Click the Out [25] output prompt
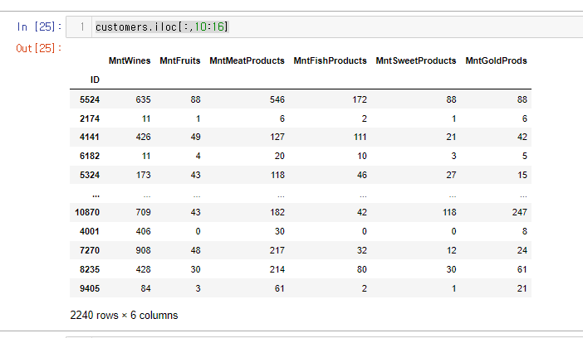583x338 pixels. 39,48
